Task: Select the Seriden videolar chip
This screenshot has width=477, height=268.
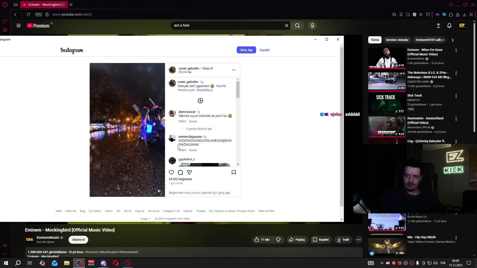Action: click(397, 40)
